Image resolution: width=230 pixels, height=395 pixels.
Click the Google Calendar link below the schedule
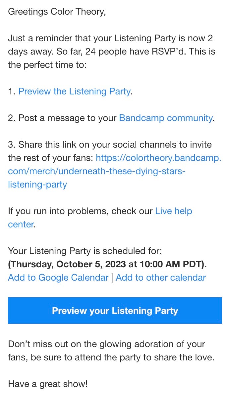(58, 277)
